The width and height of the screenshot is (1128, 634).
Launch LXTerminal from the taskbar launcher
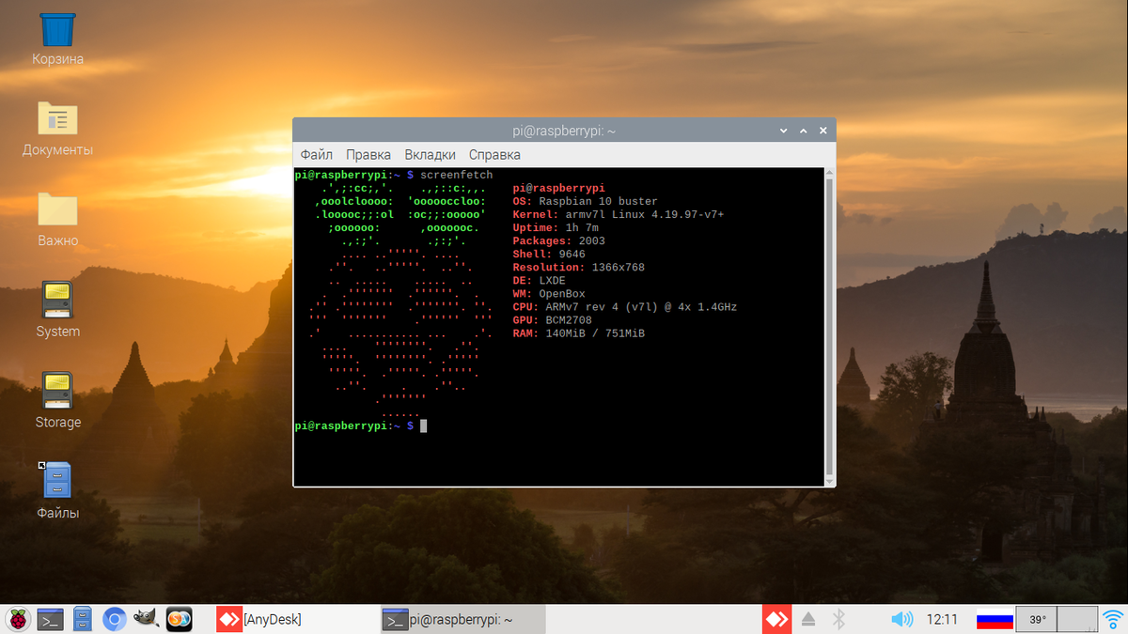tap(49, 619)
